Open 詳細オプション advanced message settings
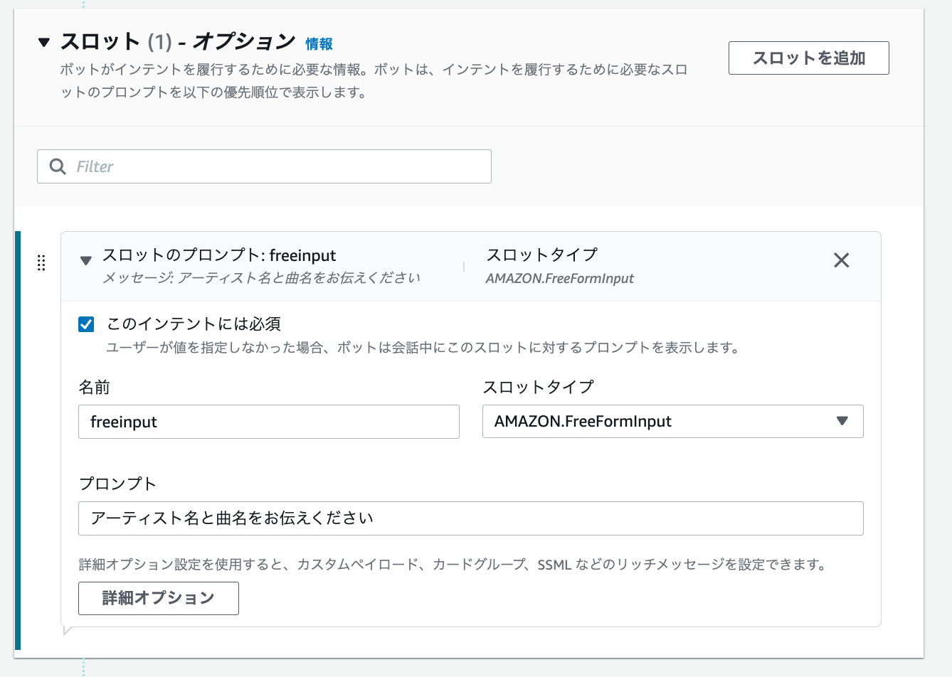 [x=158, y=598]
